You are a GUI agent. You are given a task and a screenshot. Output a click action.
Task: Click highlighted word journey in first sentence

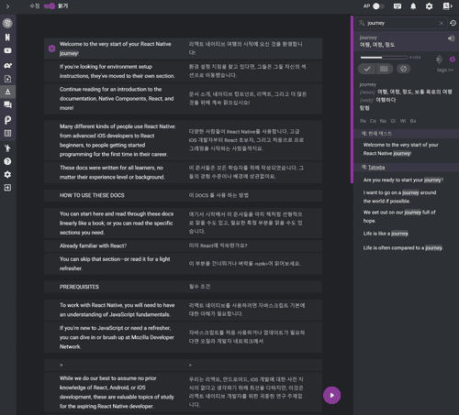coord(69,53)
